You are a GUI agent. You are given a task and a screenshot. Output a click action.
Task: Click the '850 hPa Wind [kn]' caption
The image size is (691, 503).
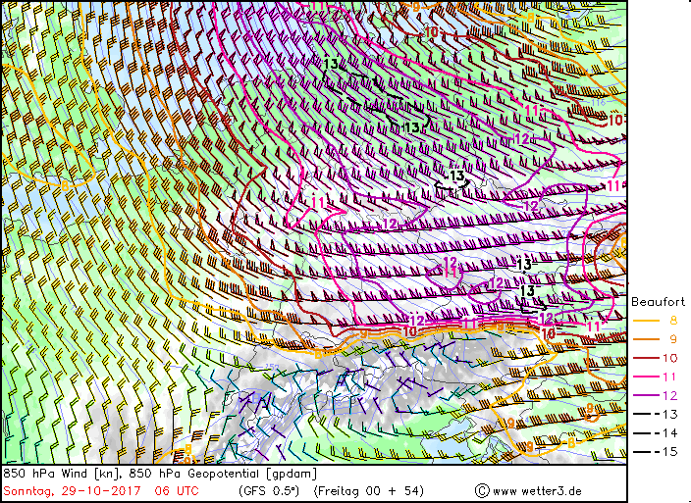(62, 474)
